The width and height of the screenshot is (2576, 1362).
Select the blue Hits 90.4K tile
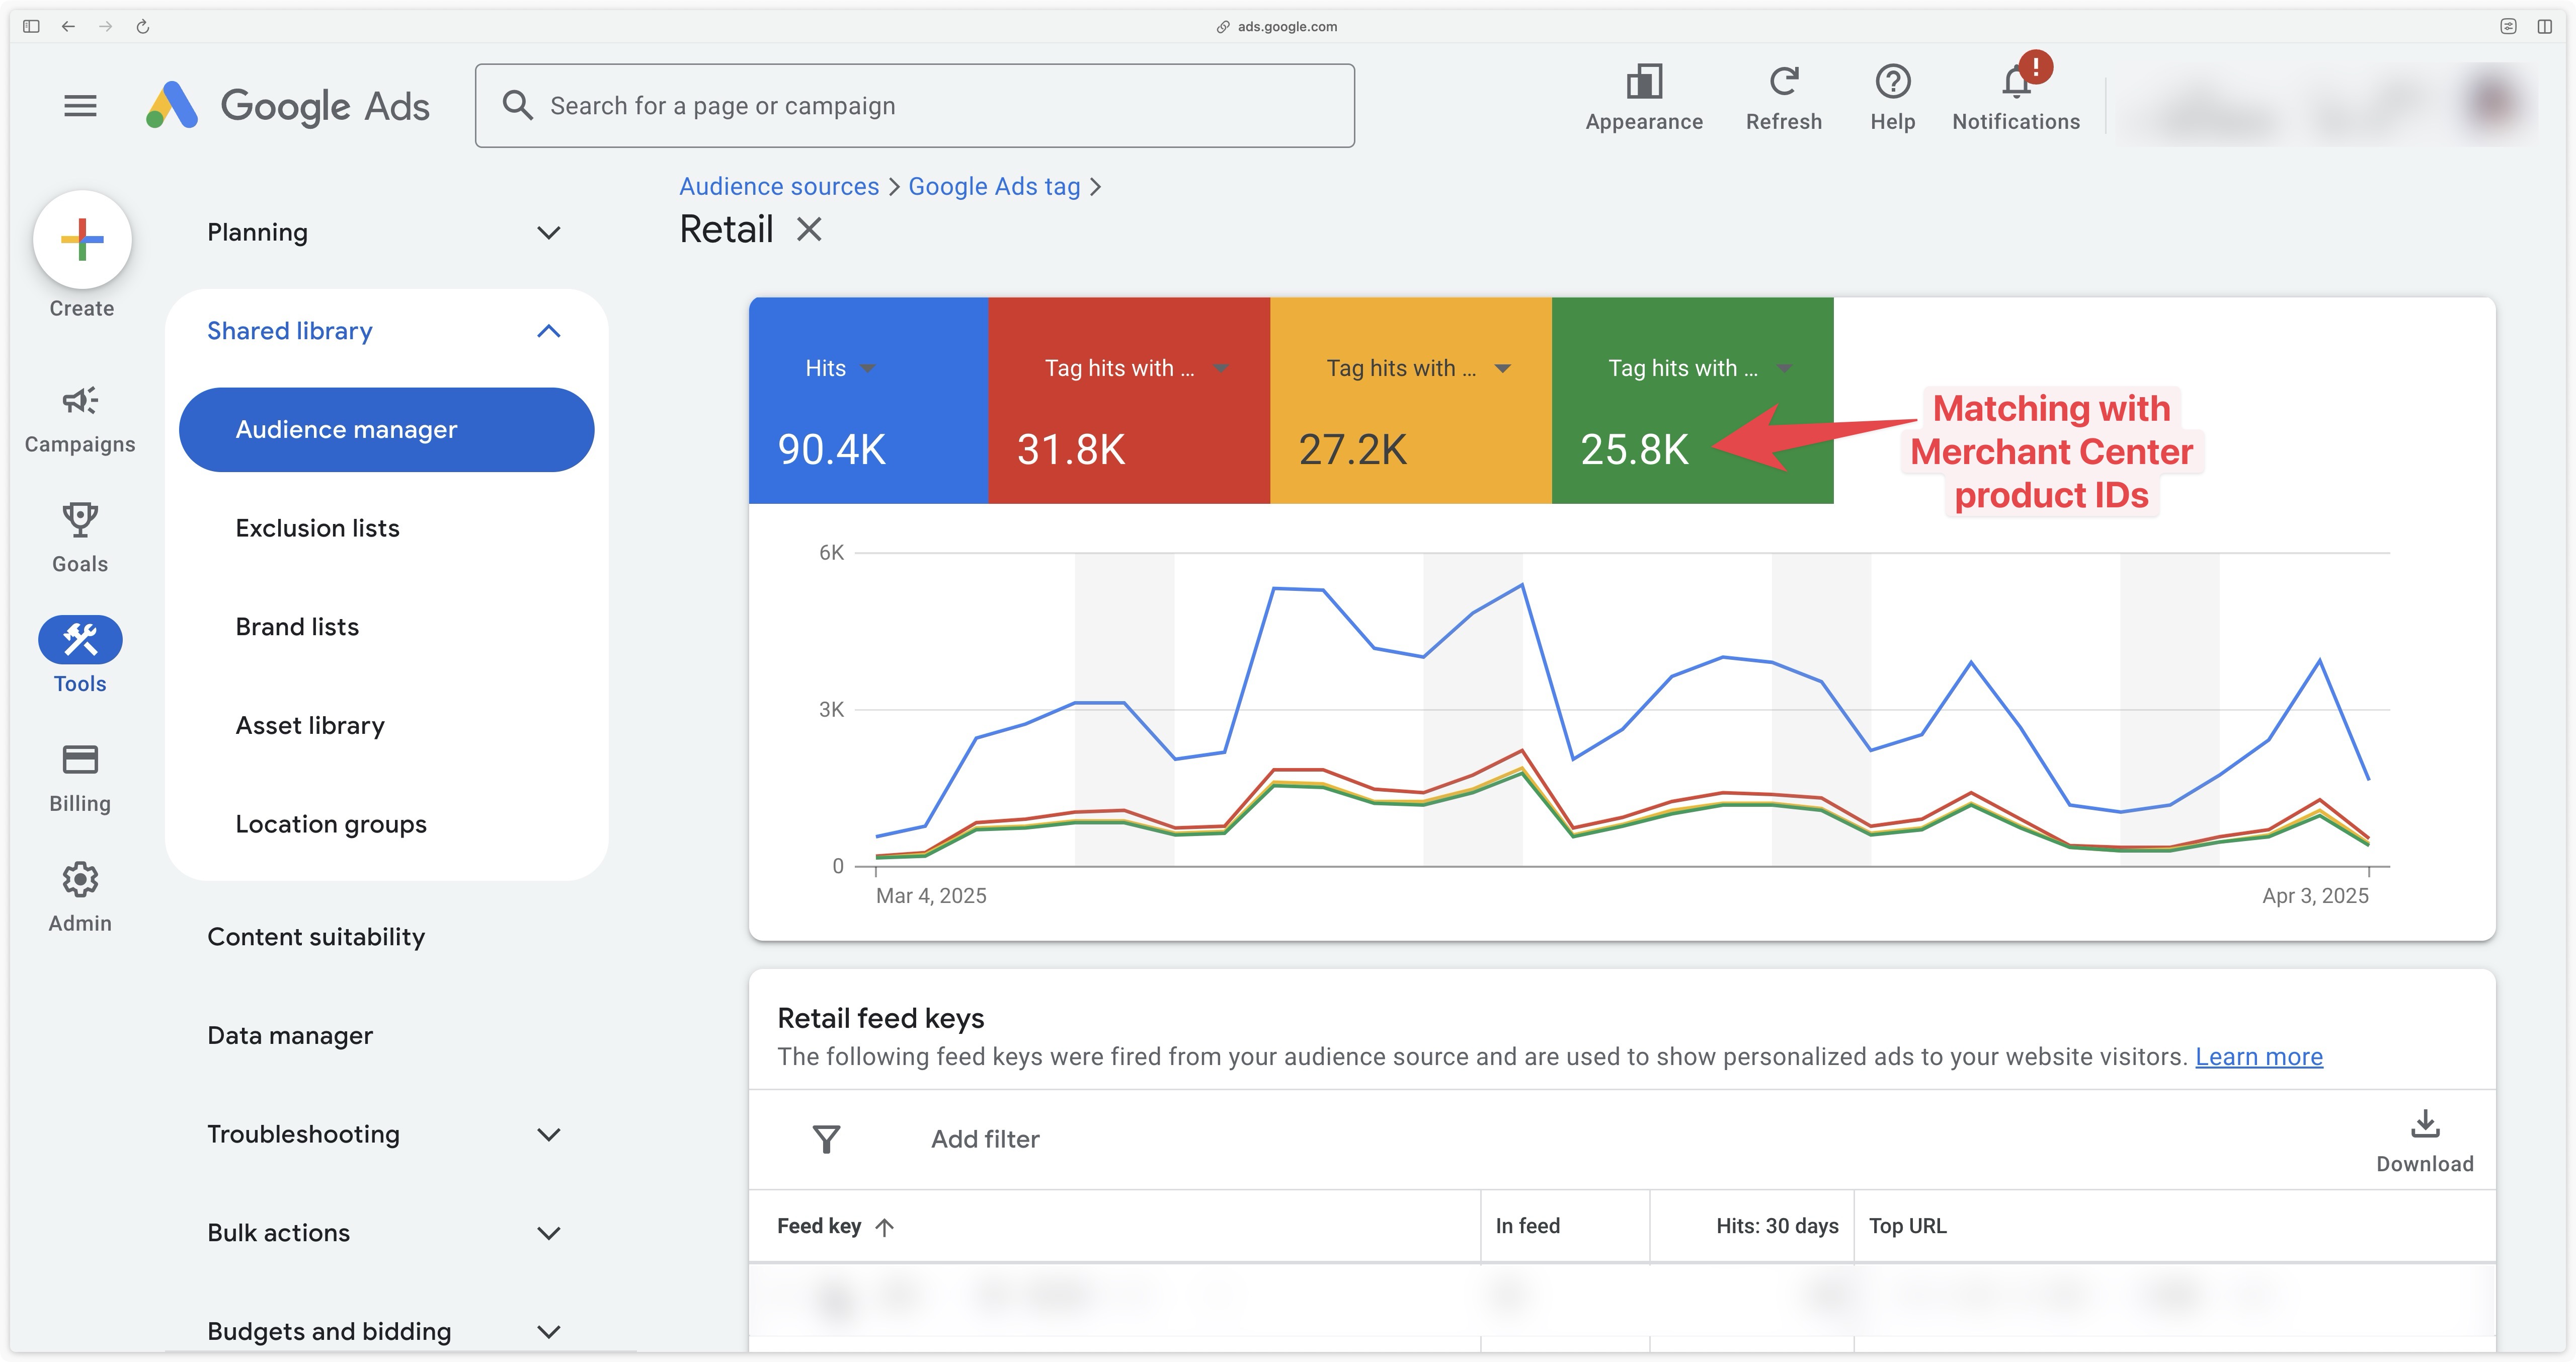click(x=868, y=400)
